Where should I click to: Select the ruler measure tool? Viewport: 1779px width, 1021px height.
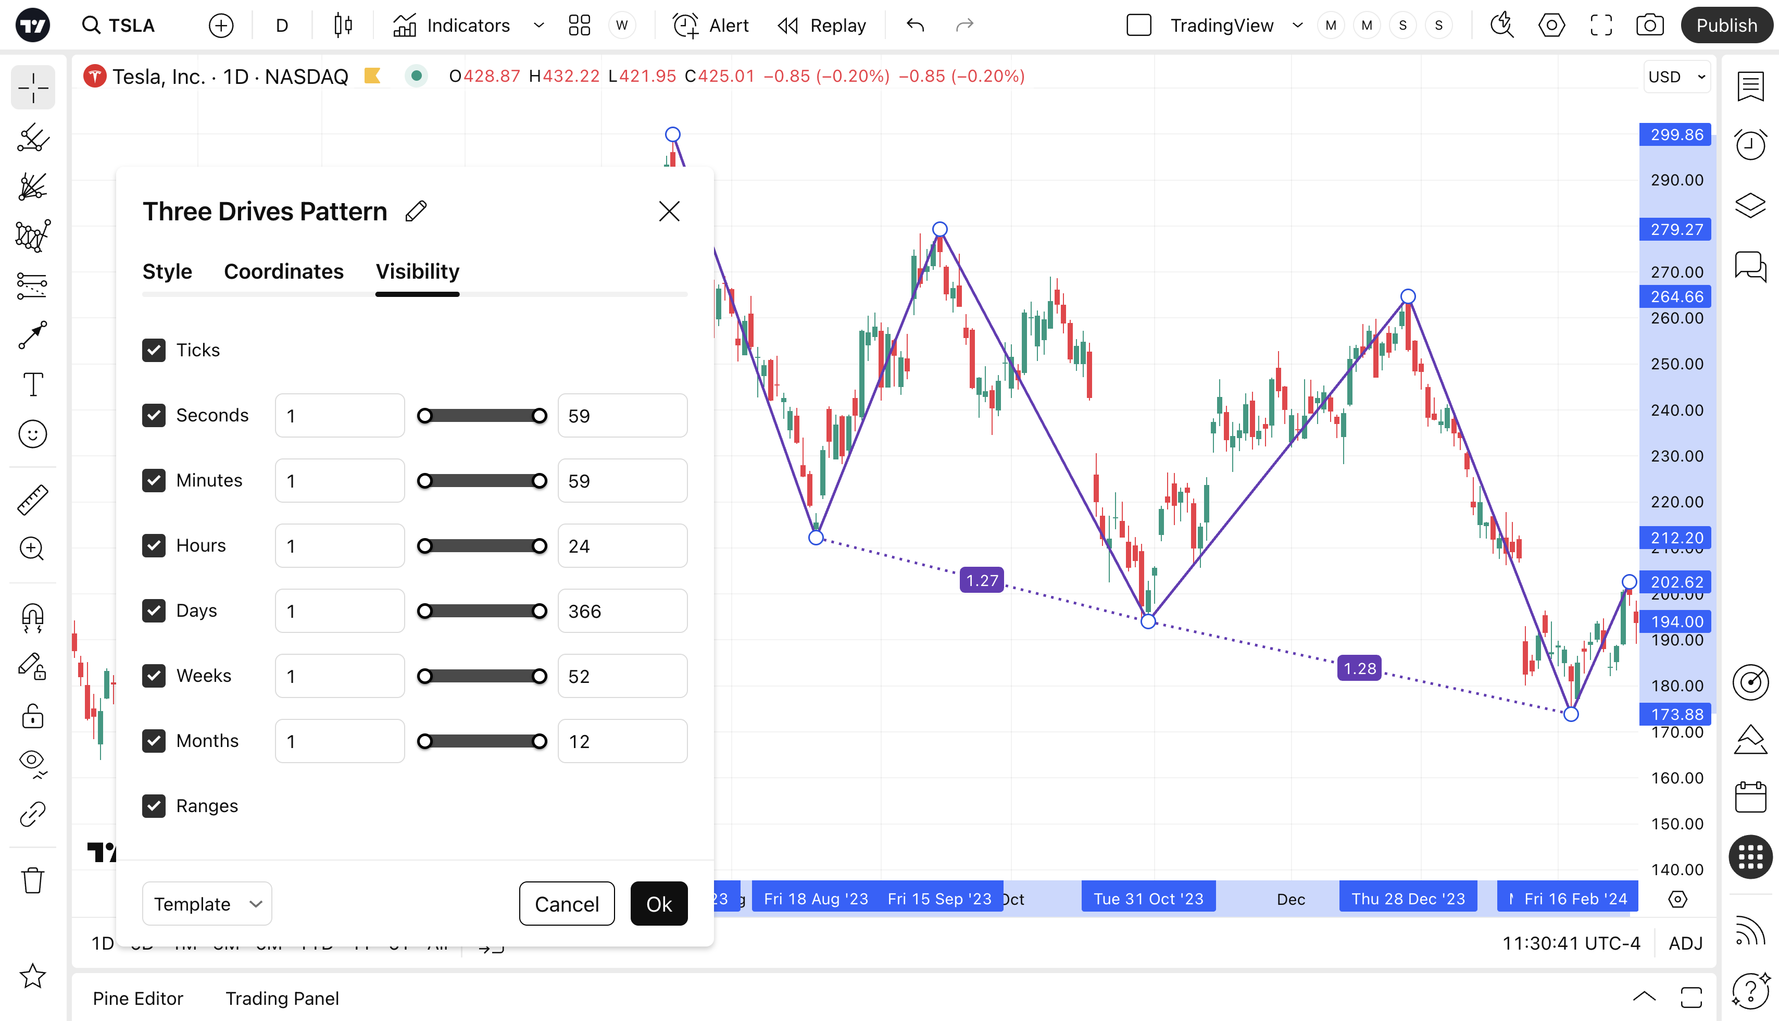click(33, 499)
